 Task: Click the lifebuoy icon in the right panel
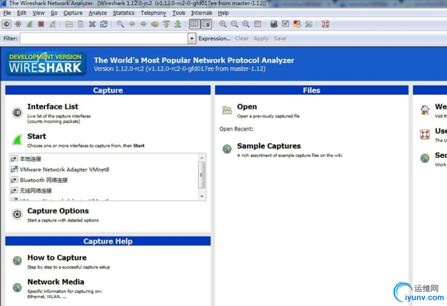[425, 134]
